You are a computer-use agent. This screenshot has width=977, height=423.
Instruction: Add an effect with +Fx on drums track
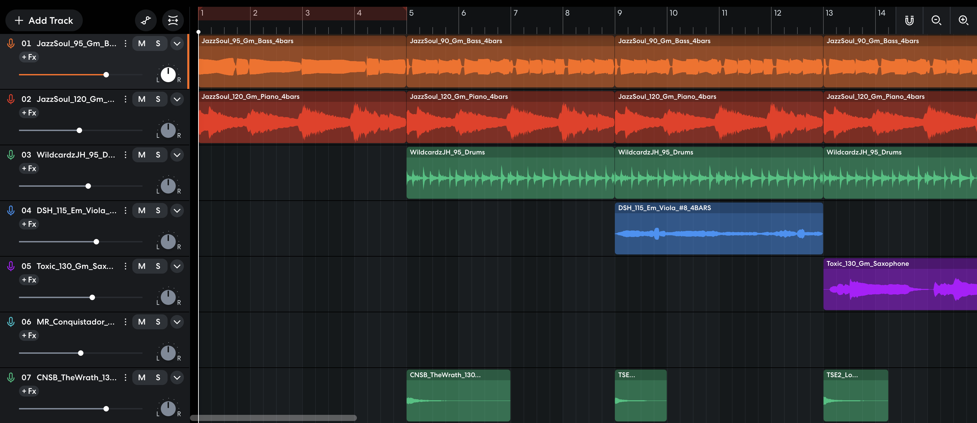coord(28,168)
